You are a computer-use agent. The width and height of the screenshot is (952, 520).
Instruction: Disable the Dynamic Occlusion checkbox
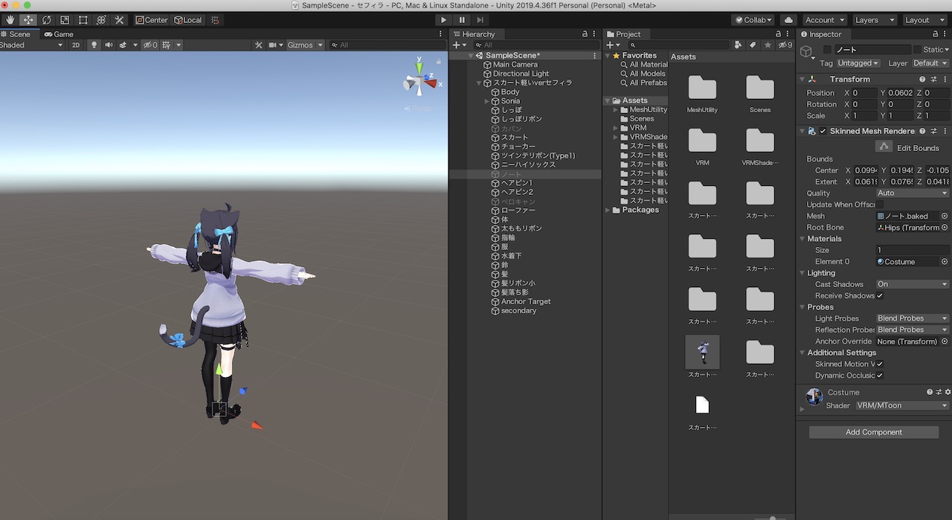pos(878,375)
